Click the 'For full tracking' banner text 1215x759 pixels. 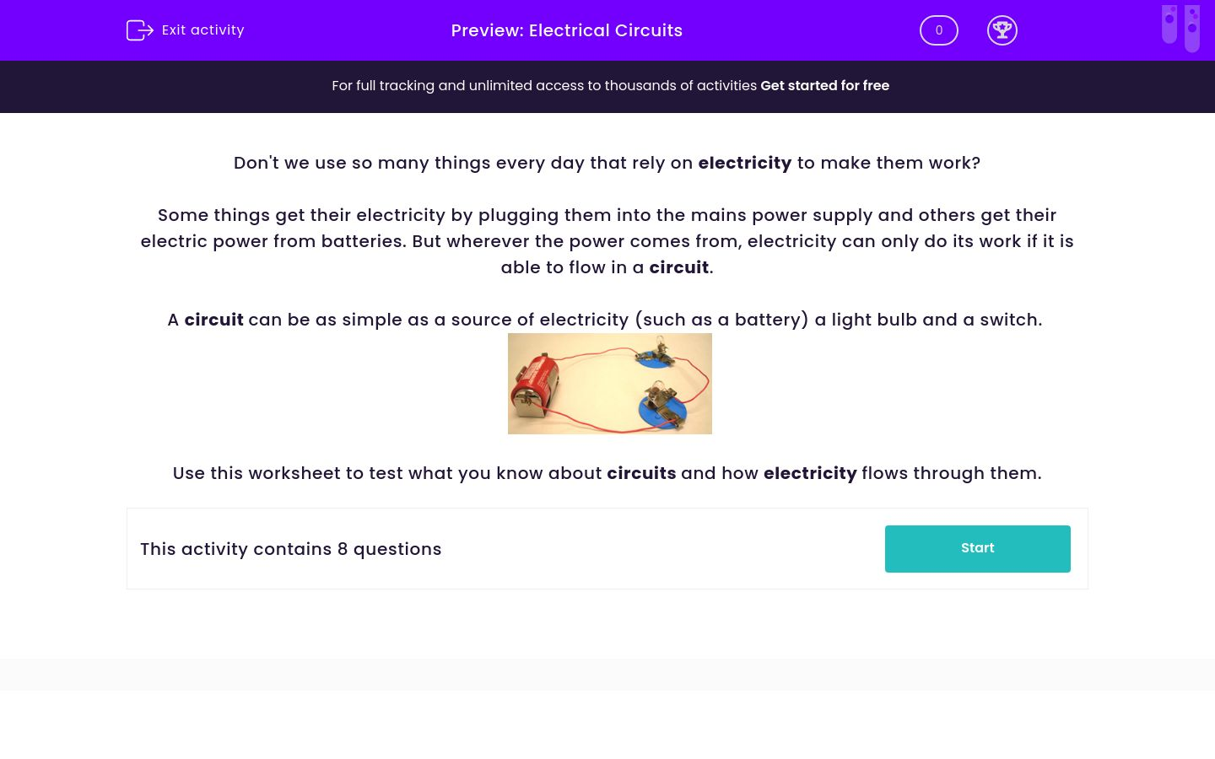(544, 86)
